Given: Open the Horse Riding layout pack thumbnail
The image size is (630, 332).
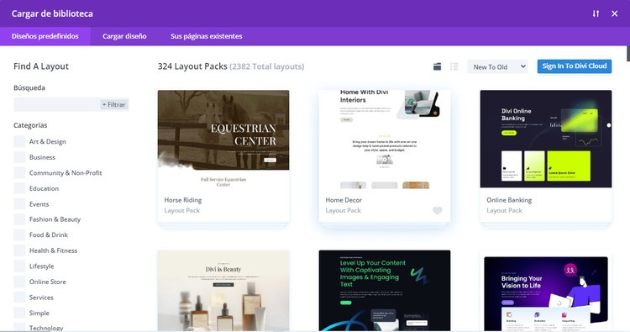Looking at the screenshot, I should click(223, 139).
